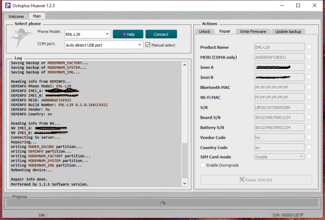
Task: Click the Help button
Action: point(128,34)
